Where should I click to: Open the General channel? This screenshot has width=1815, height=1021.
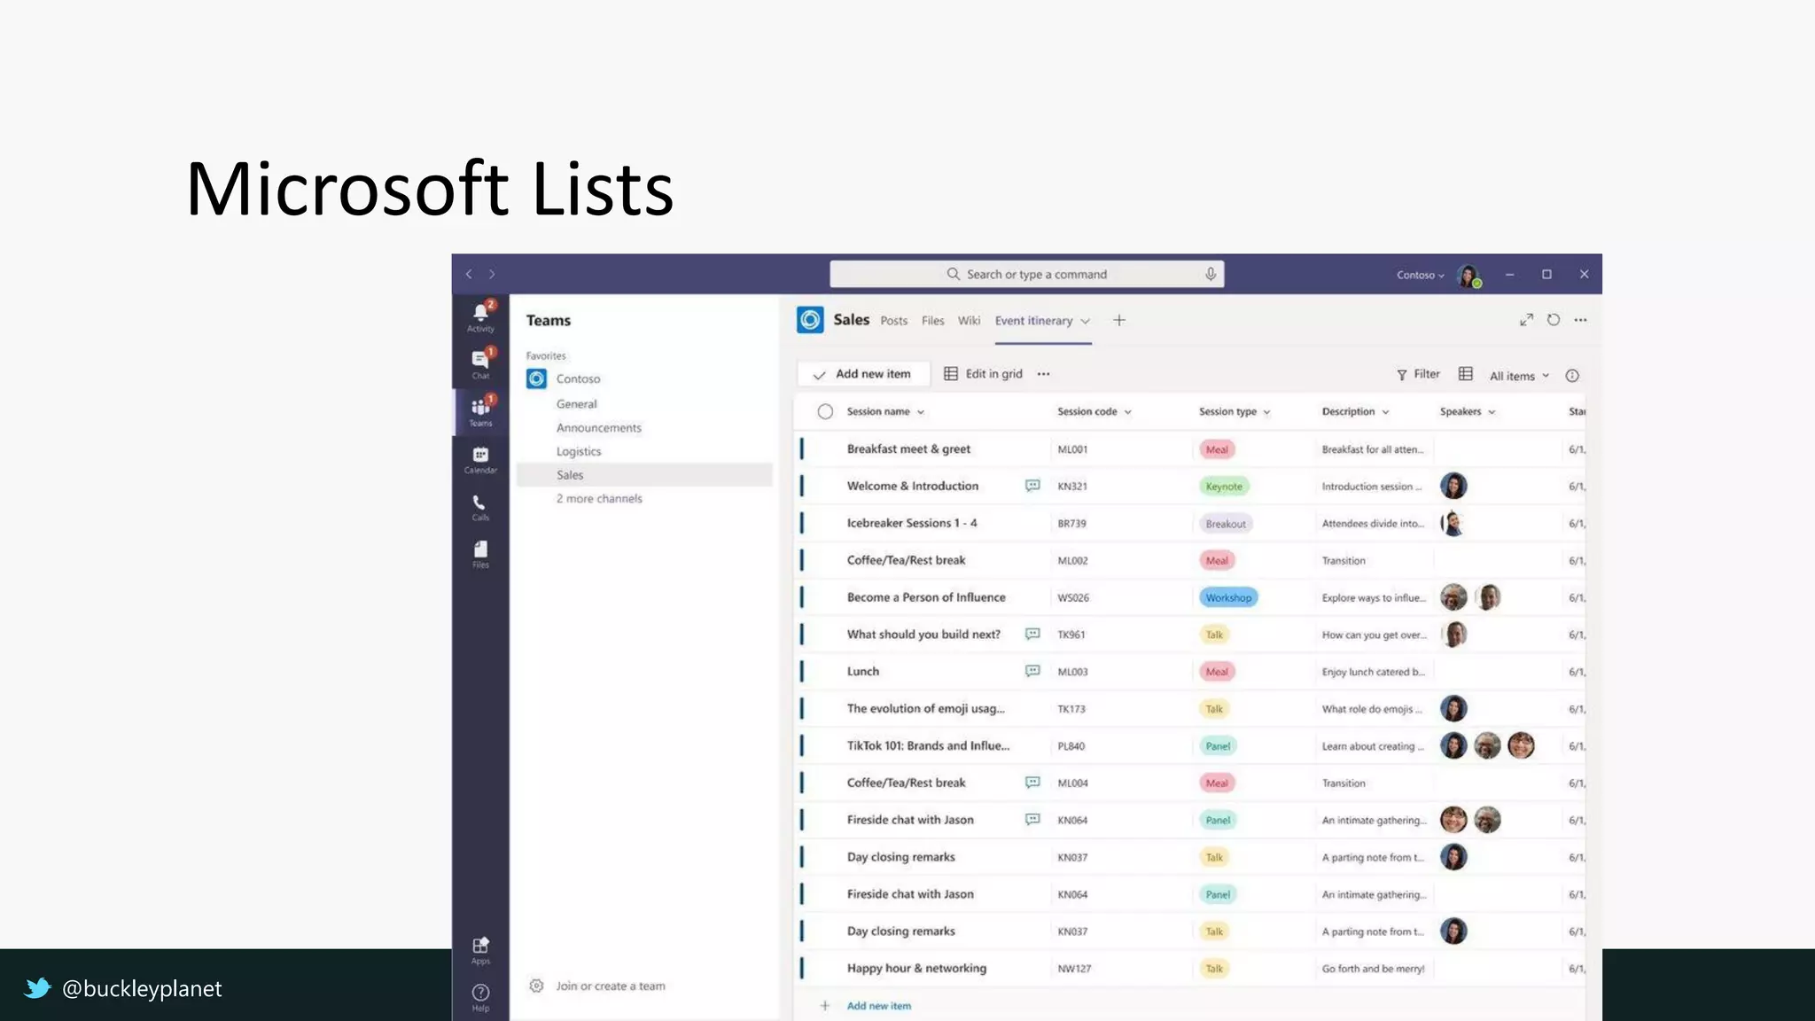coord(576,403)
